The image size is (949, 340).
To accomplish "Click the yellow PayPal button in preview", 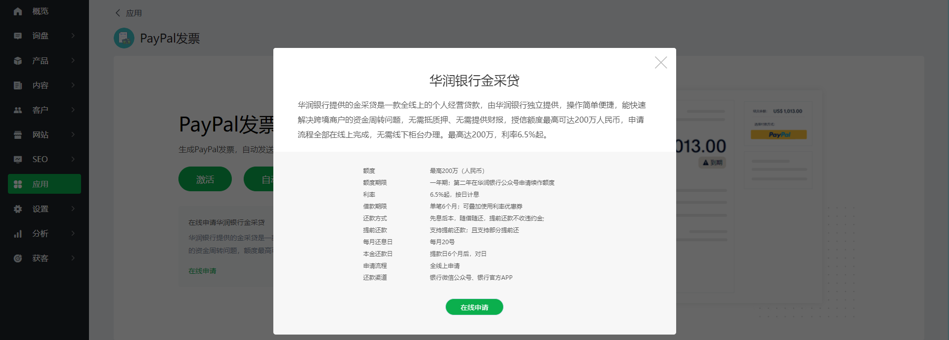I will [x=778, y=134].
